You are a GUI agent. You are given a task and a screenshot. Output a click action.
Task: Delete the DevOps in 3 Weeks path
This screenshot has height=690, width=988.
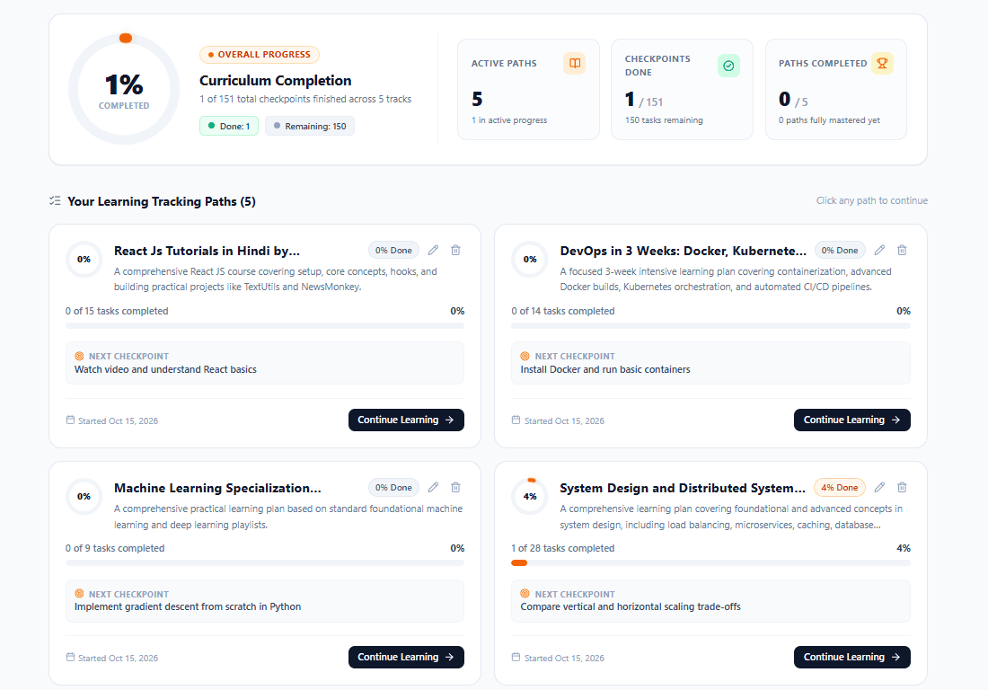pos(902,250)
